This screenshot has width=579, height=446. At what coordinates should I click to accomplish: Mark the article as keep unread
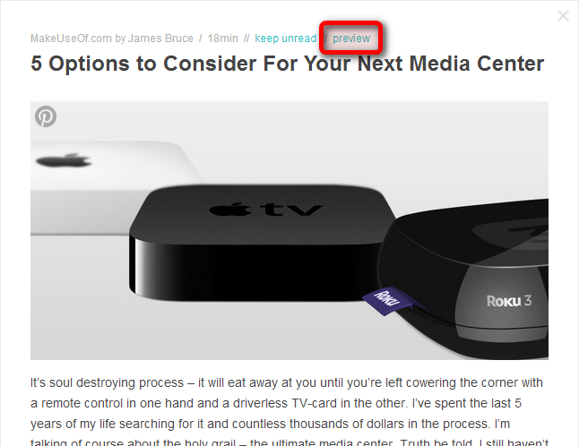(x=285, y=39)
